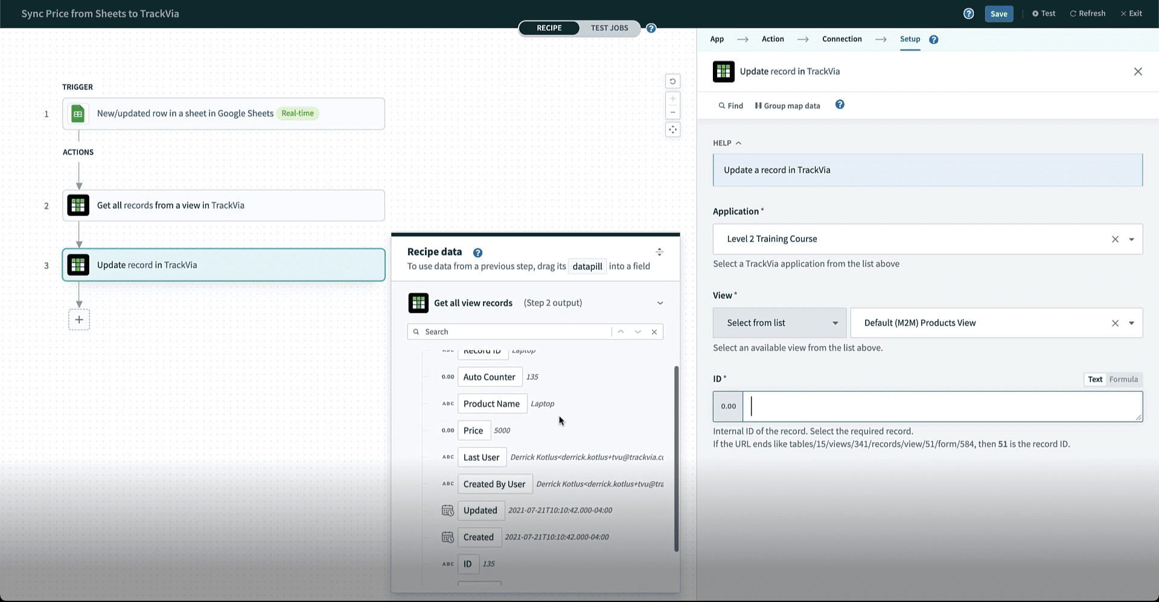This screenshot has height=602, width=1159.
Task: Switch ID field to Formula mode
Action: click(1123, 379)
